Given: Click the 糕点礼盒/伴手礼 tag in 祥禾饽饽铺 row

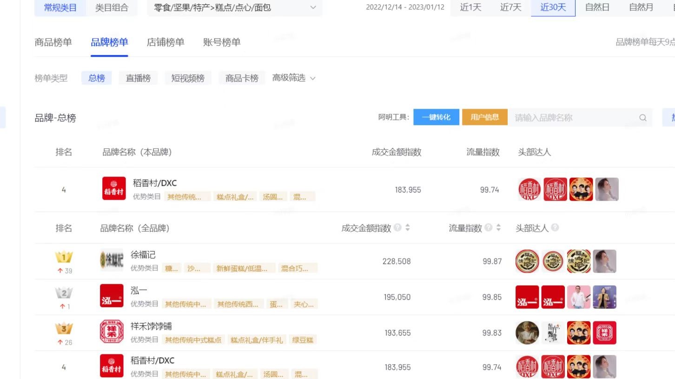Looking at the screenshot, I should point(257,340).
